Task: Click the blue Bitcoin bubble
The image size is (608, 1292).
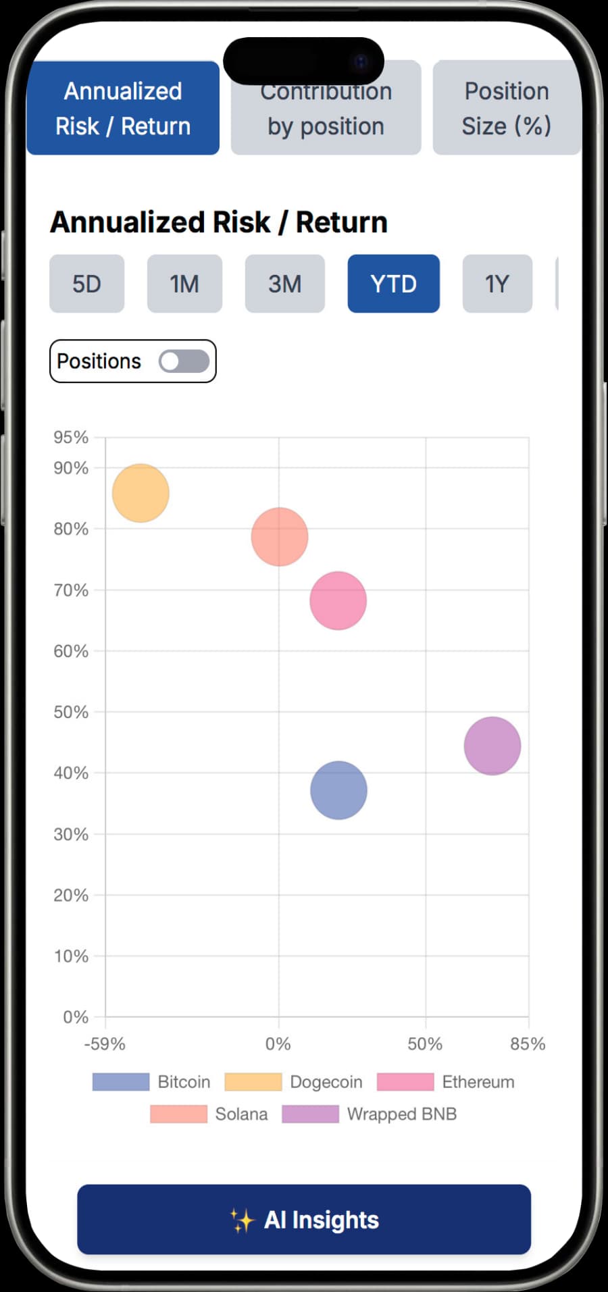Action: (338, 790)
